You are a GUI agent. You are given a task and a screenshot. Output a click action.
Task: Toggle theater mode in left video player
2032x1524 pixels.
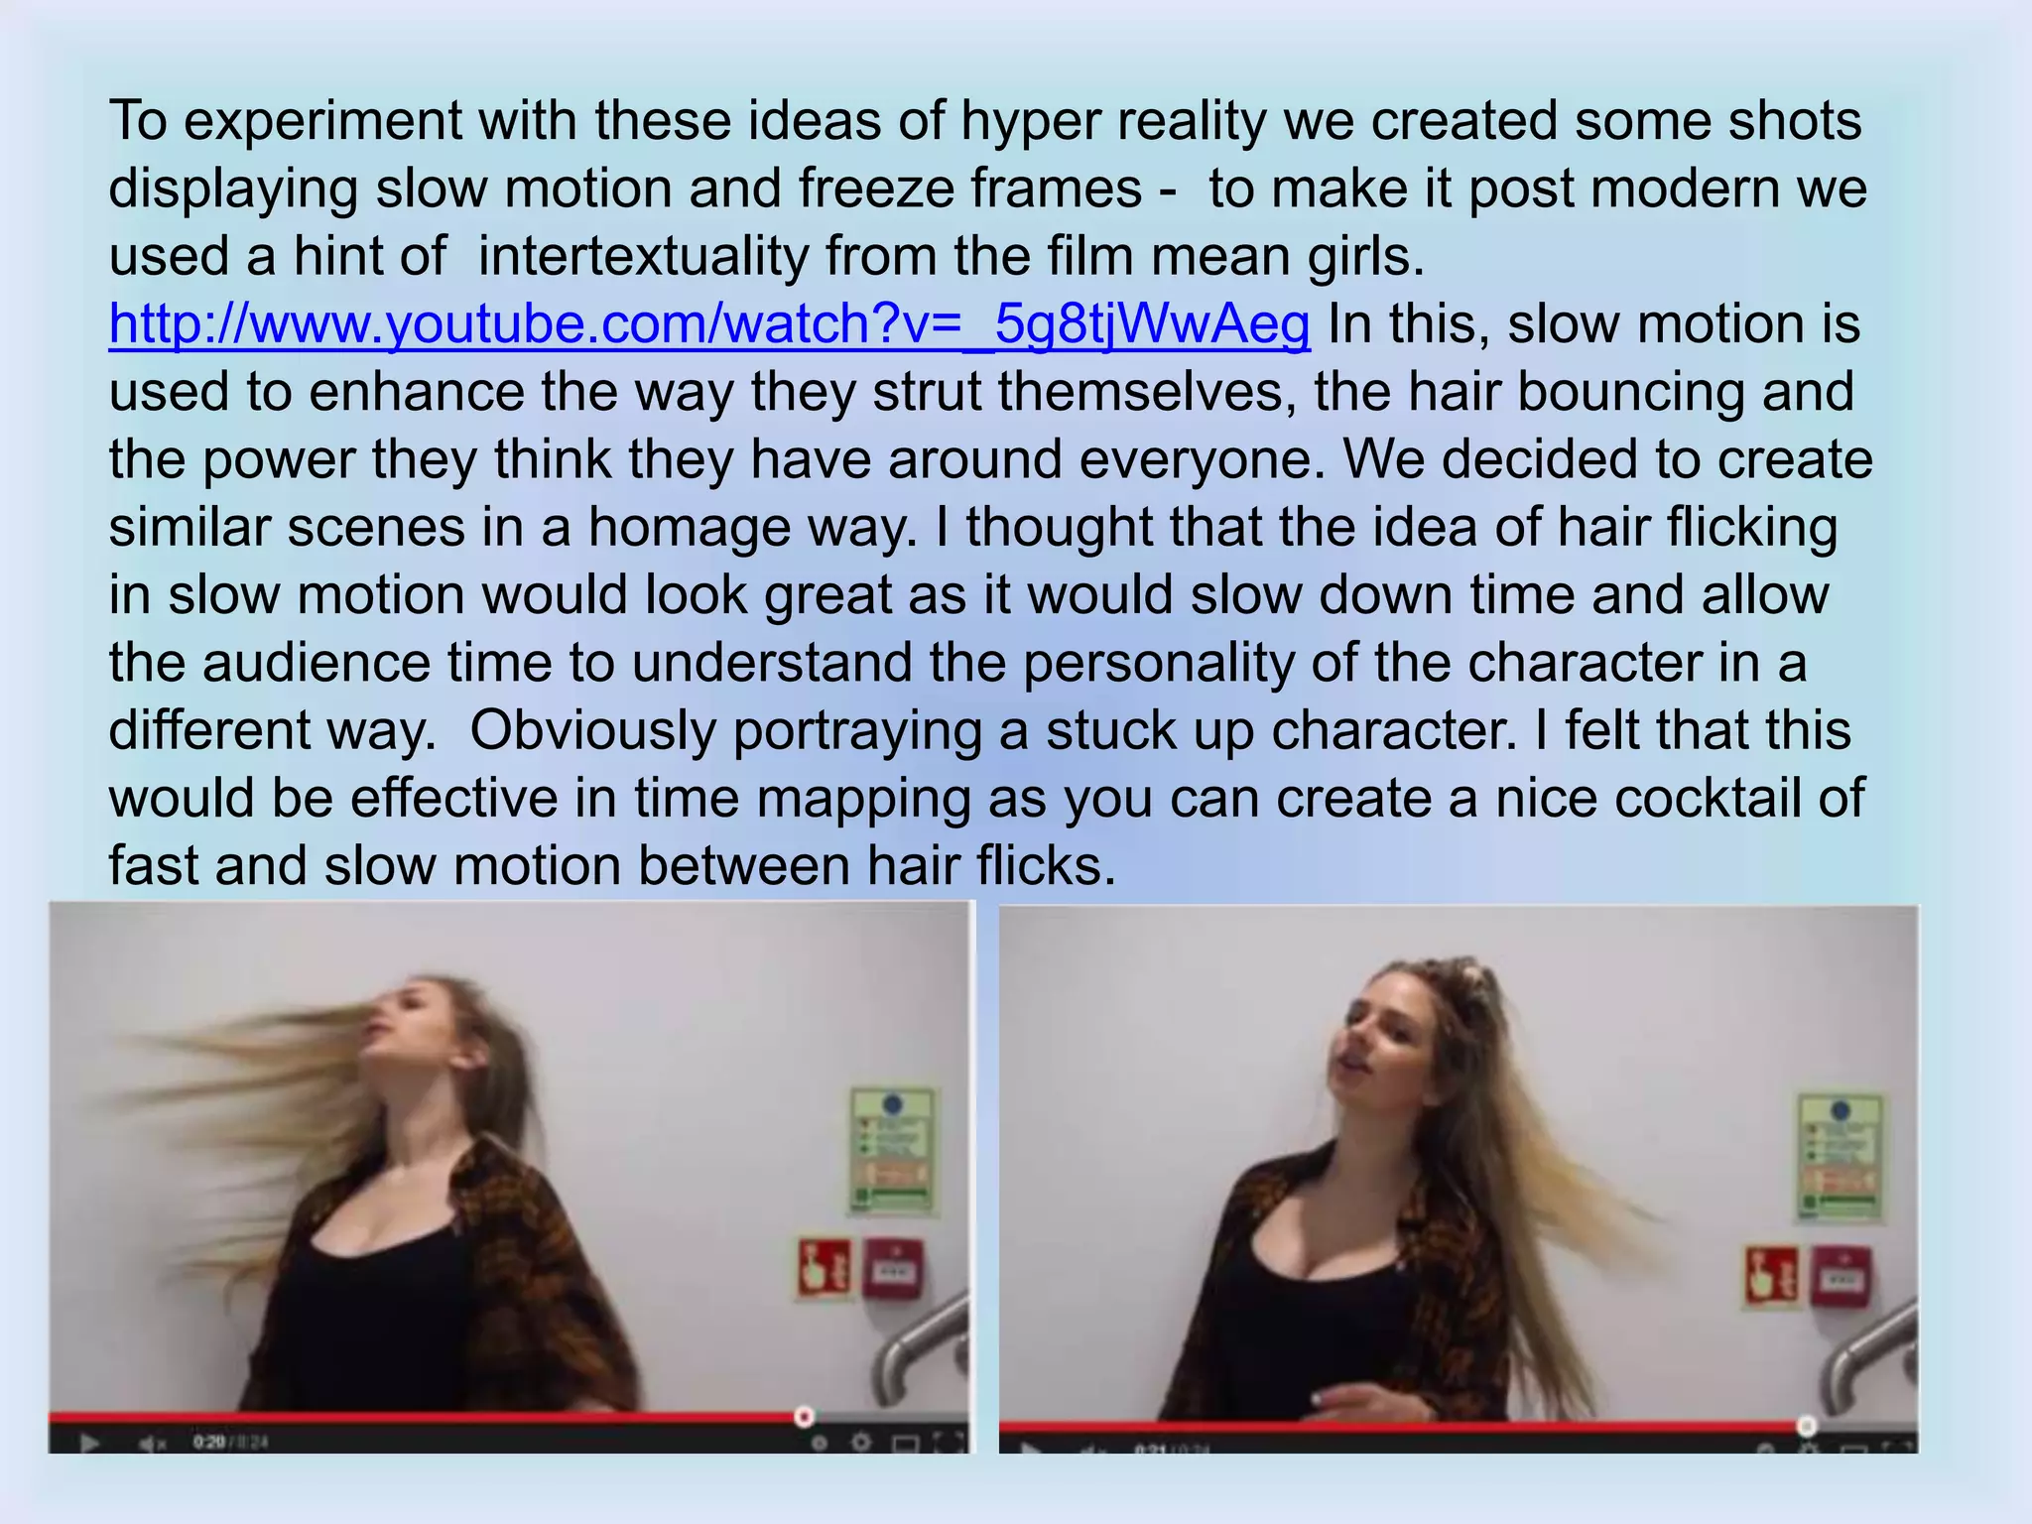[905, 1442]
